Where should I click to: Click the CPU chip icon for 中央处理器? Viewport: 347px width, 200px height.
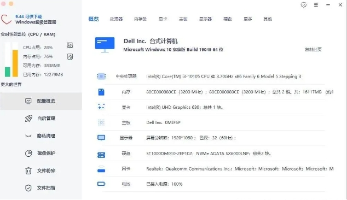(101, 77)
